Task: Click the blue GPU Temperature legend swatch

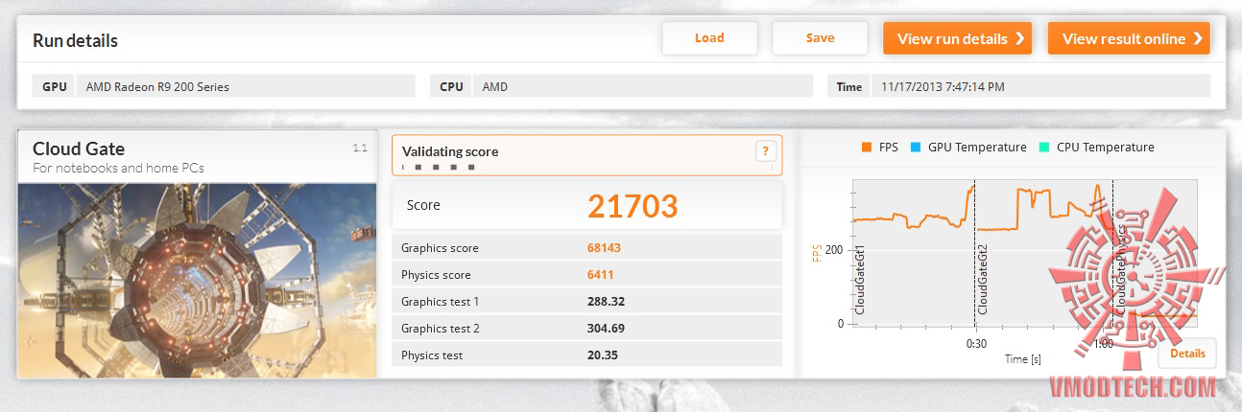Action: coord(916,148)
